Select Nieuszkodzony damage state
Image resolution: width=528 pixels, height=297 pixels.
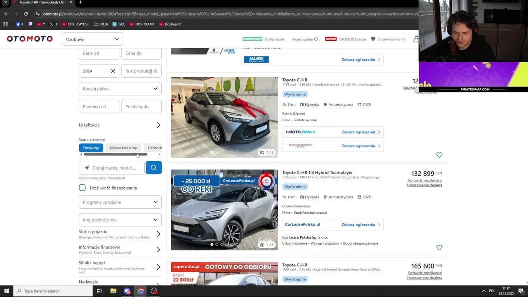123,148
